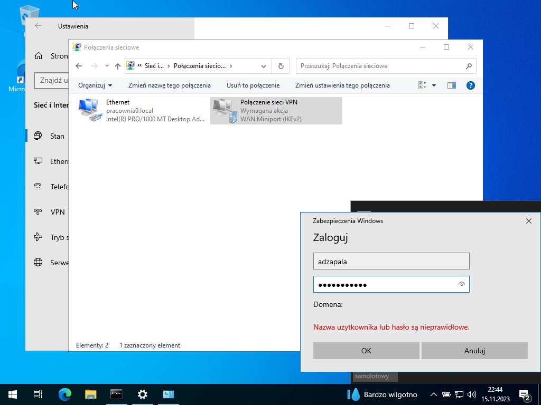Select Ethernet in Ustawienia sidebar
This screenshot has width=541, height=405.
48,161
